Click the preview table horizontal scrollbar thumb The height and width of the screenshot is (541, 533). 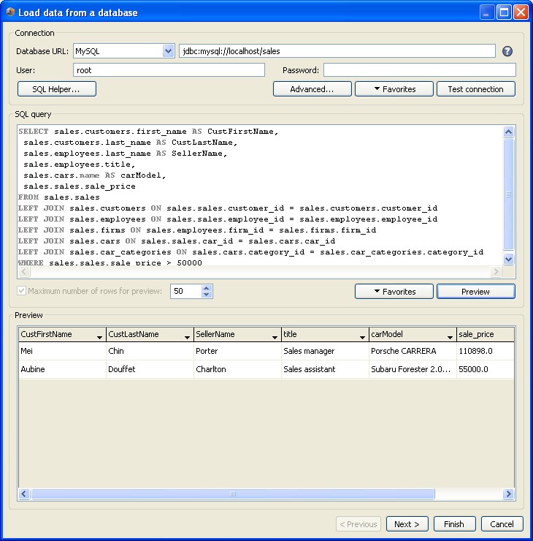pos(233,493)
